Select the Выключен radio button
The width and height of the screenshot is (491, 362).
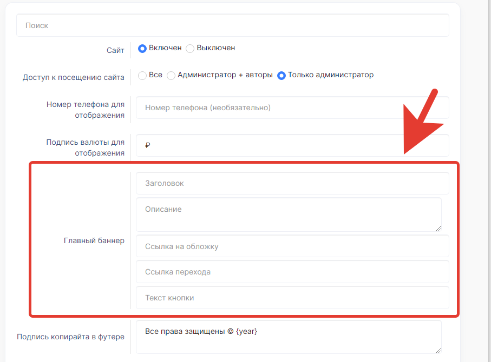tap(190, 49)
